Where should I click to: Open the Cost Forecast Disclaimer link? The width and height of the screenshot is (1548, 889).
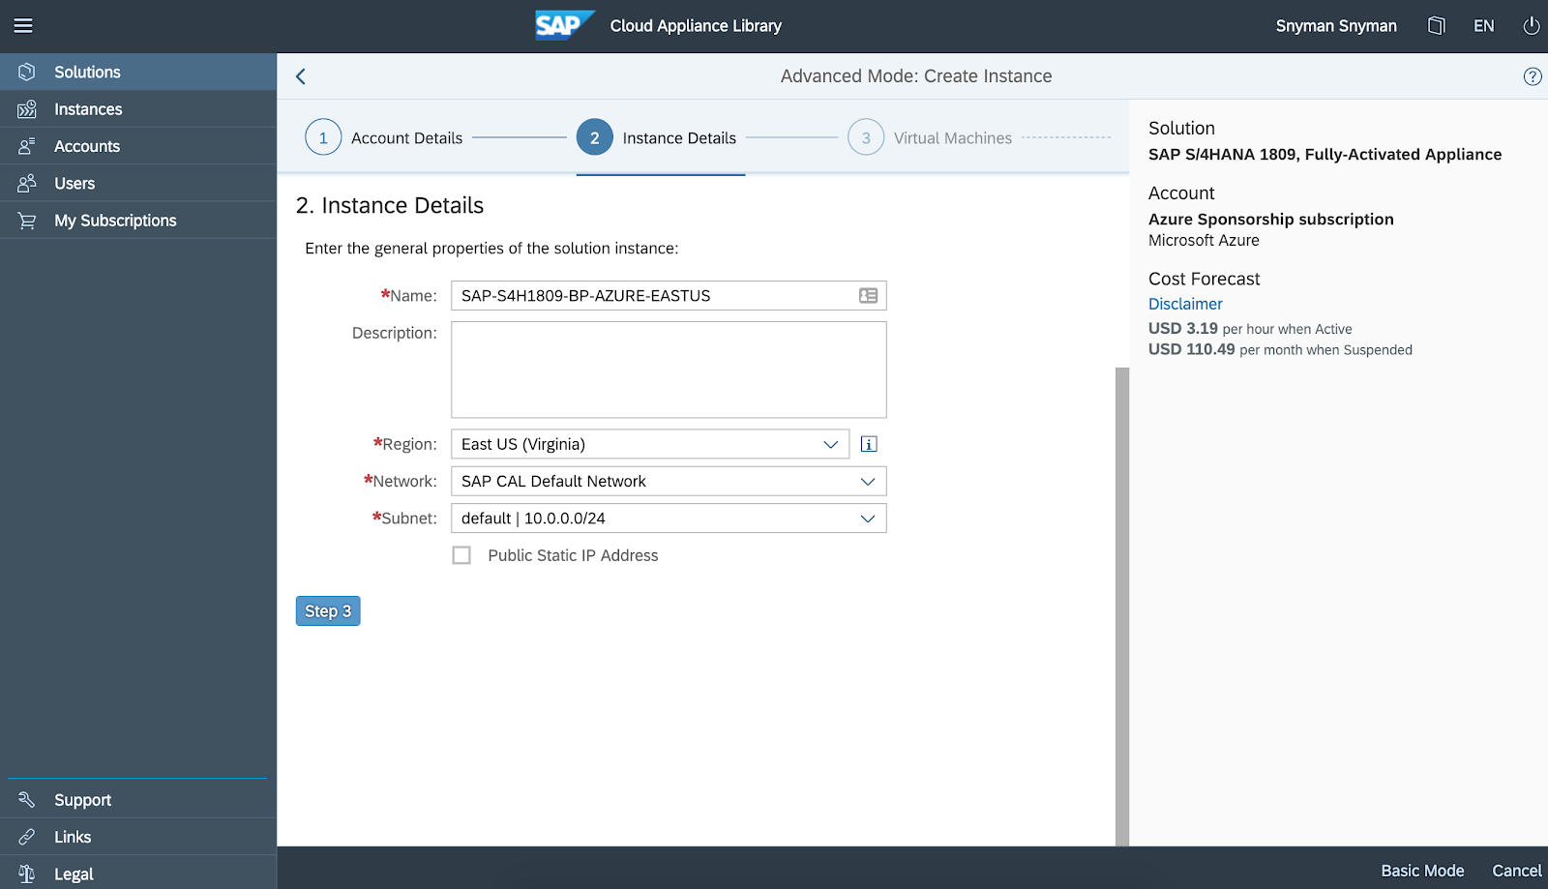(1185, 304)
